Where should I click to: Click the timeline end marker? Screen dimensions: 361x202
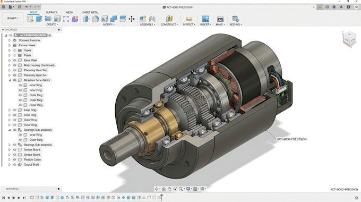tap(161, 197)
